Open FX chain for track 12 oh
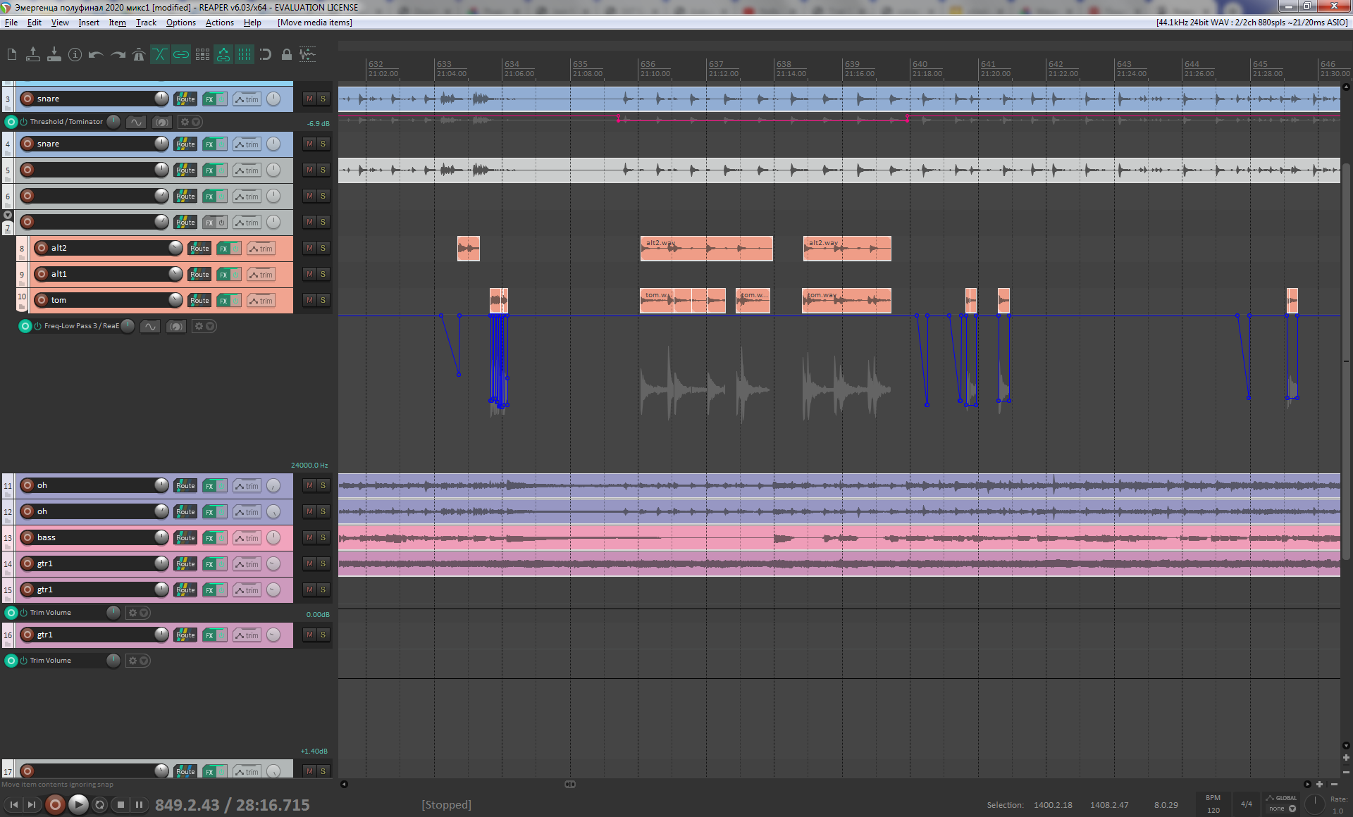1353x817 pixels. tap(209, 511)
